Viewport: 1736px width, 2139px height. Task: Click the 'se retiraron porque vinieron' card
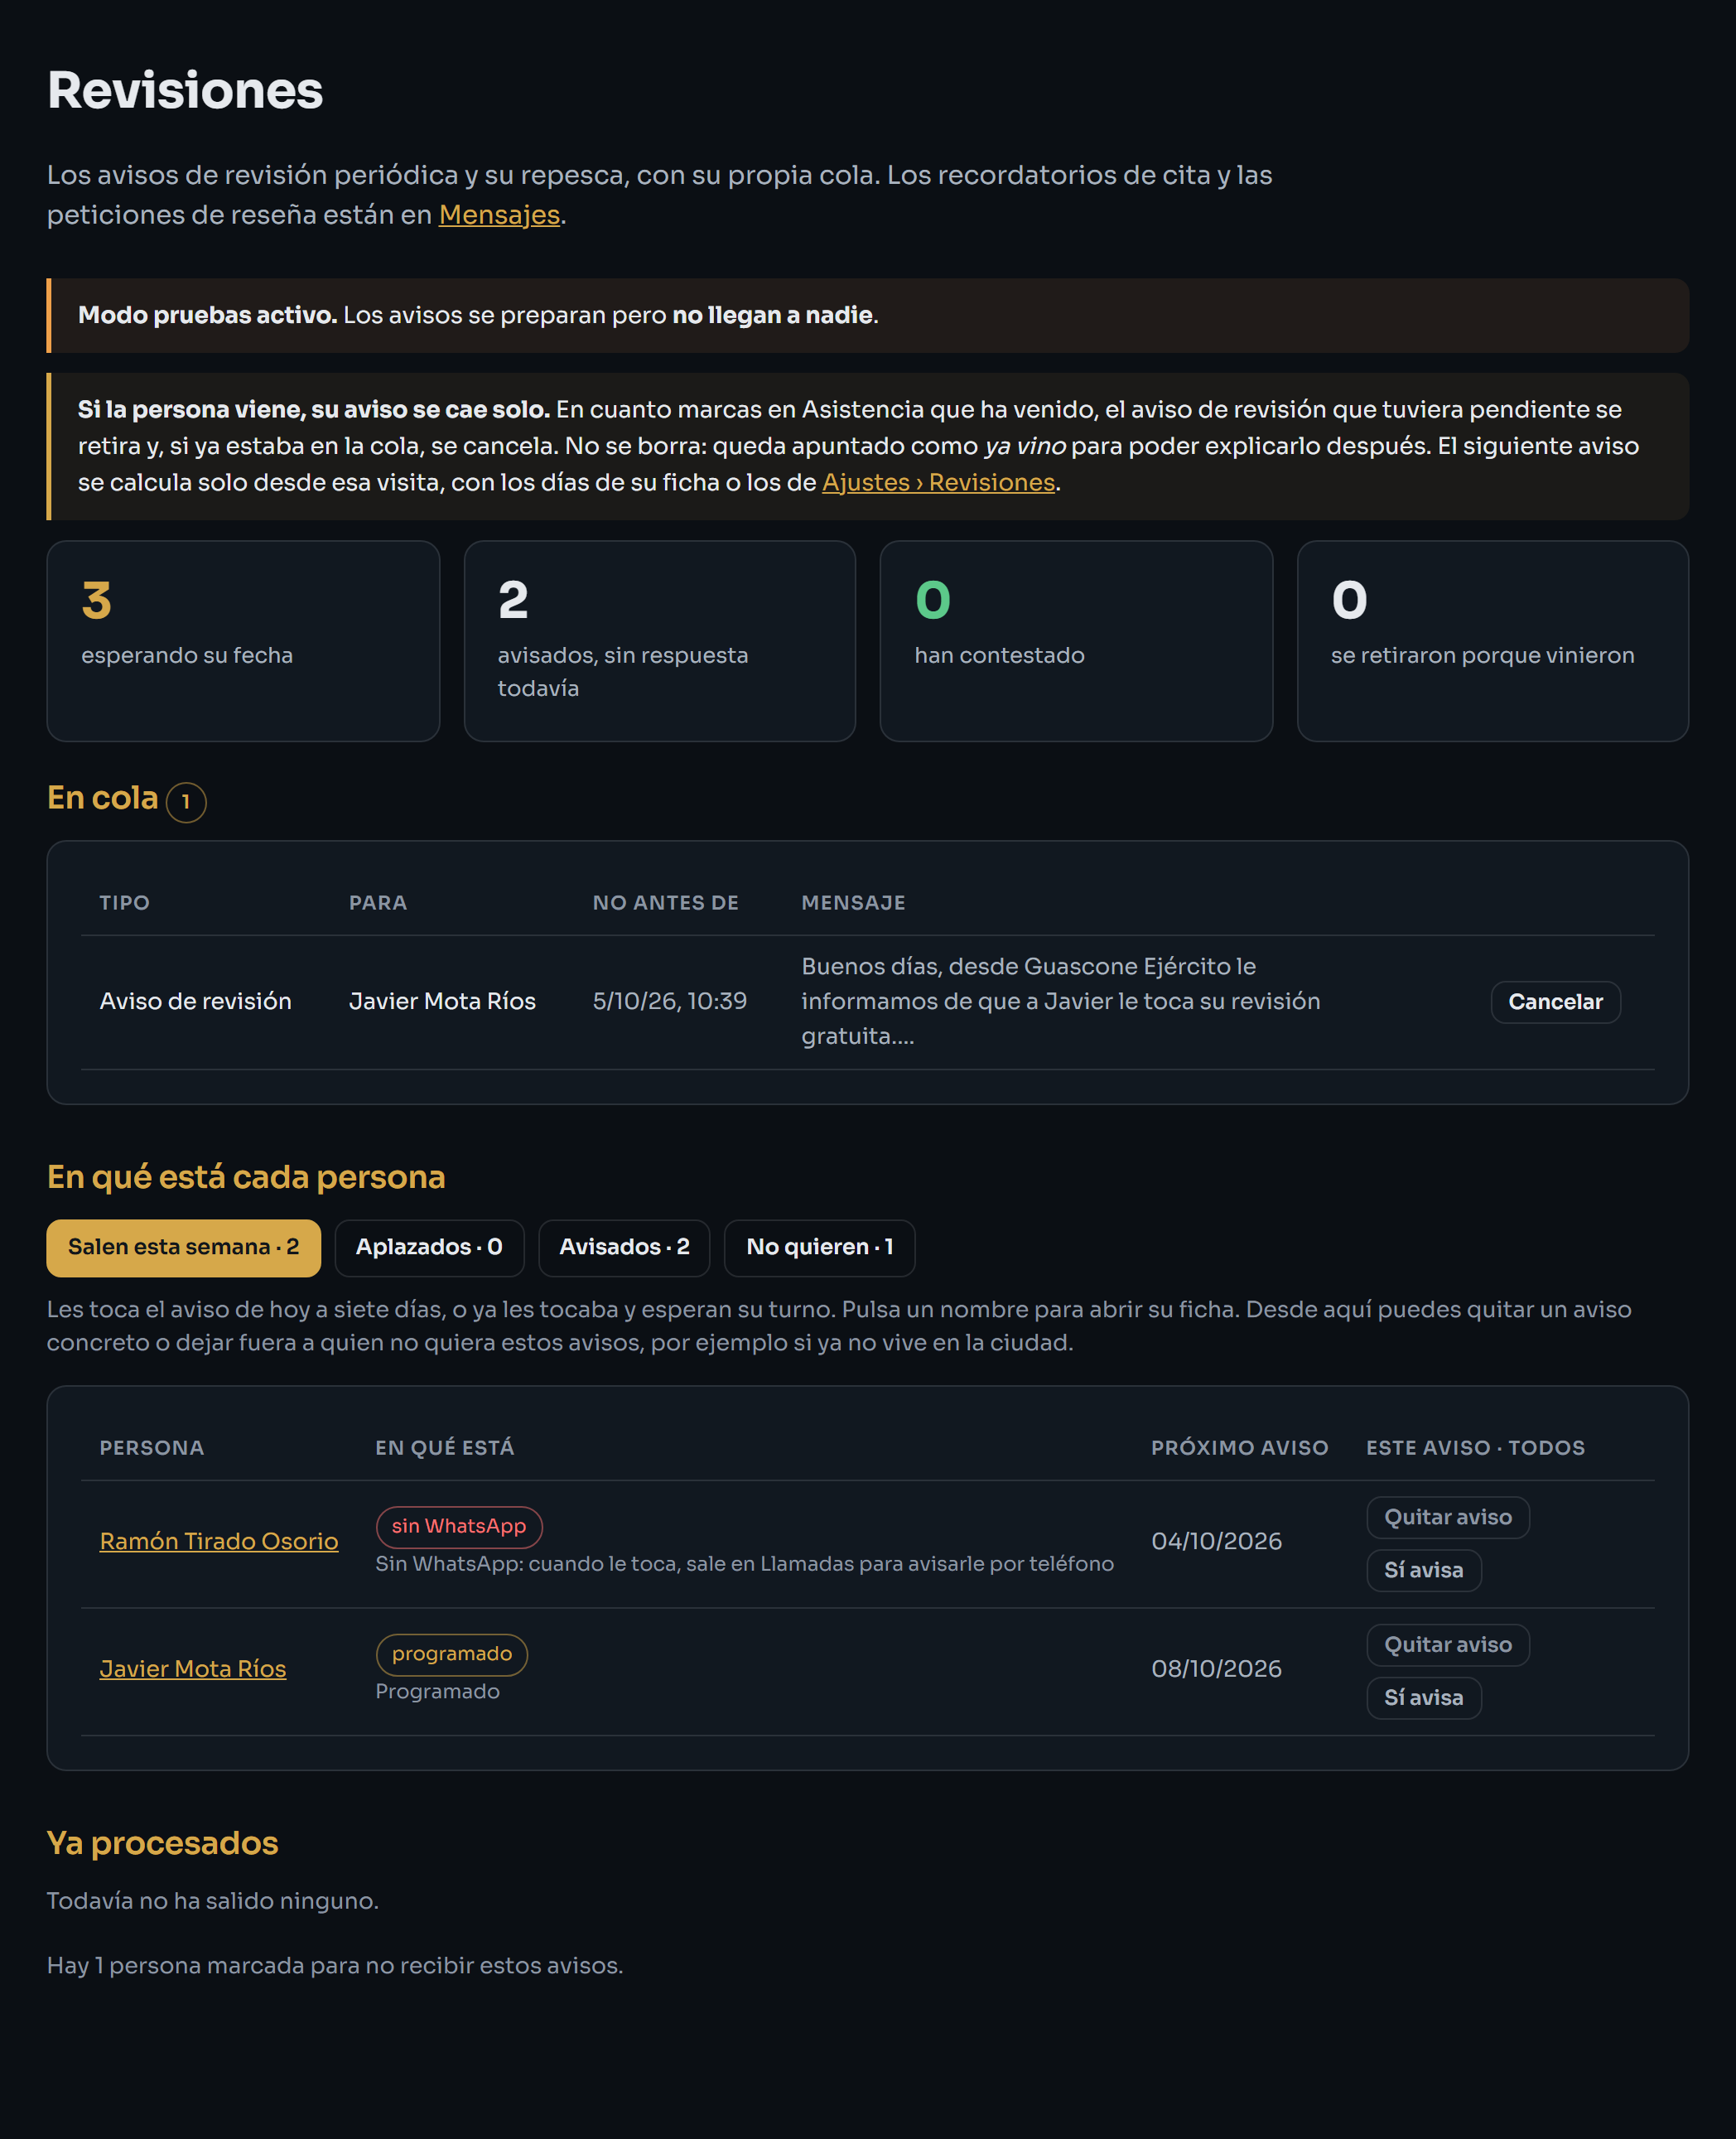[1492, 641]
